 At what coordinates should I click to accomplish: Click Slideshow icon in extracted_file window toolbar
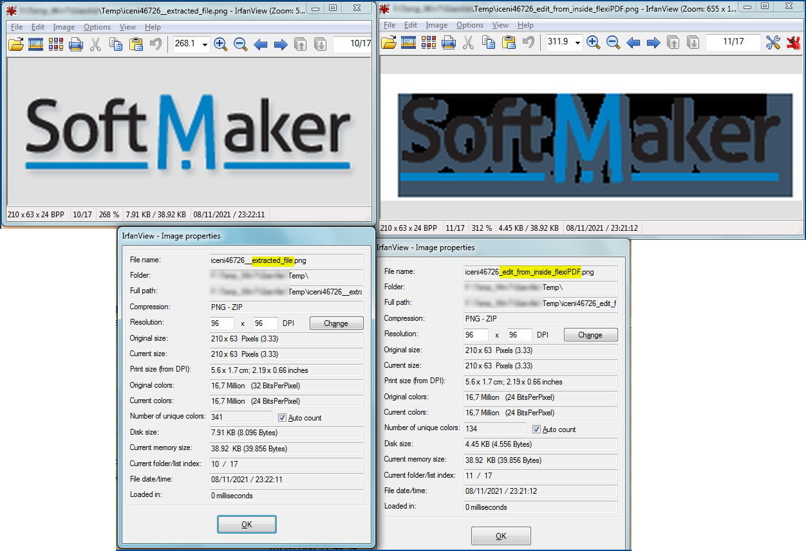35,44
